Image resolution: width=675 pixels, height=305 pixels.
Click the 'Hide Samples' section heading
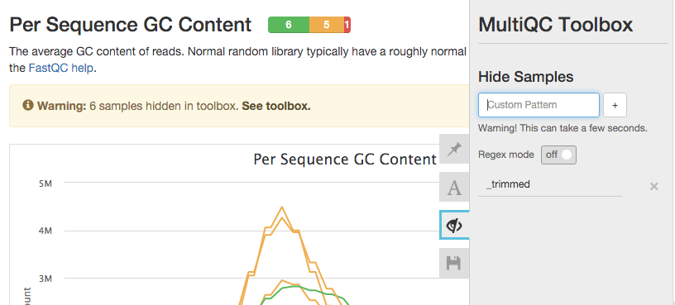525,77
